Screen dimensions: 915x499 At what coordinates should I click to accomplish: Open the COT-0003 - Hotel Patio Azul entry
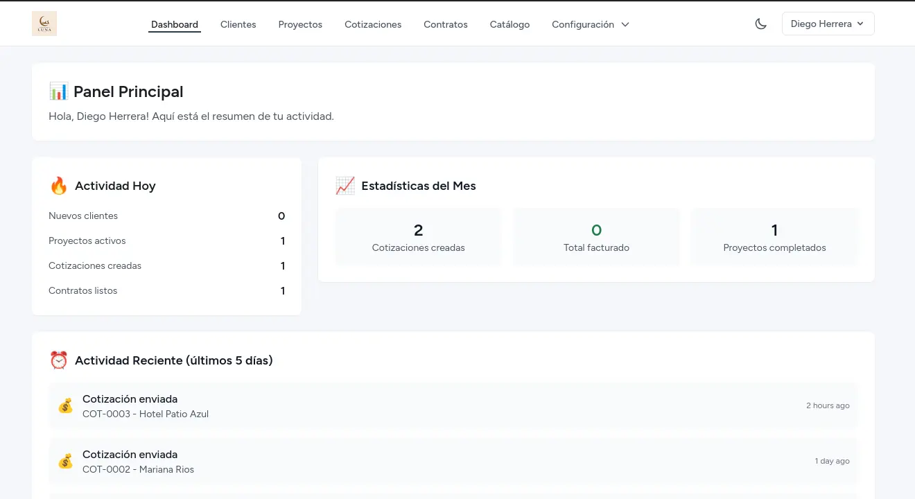pyautogui.click(x=453, y=406)
